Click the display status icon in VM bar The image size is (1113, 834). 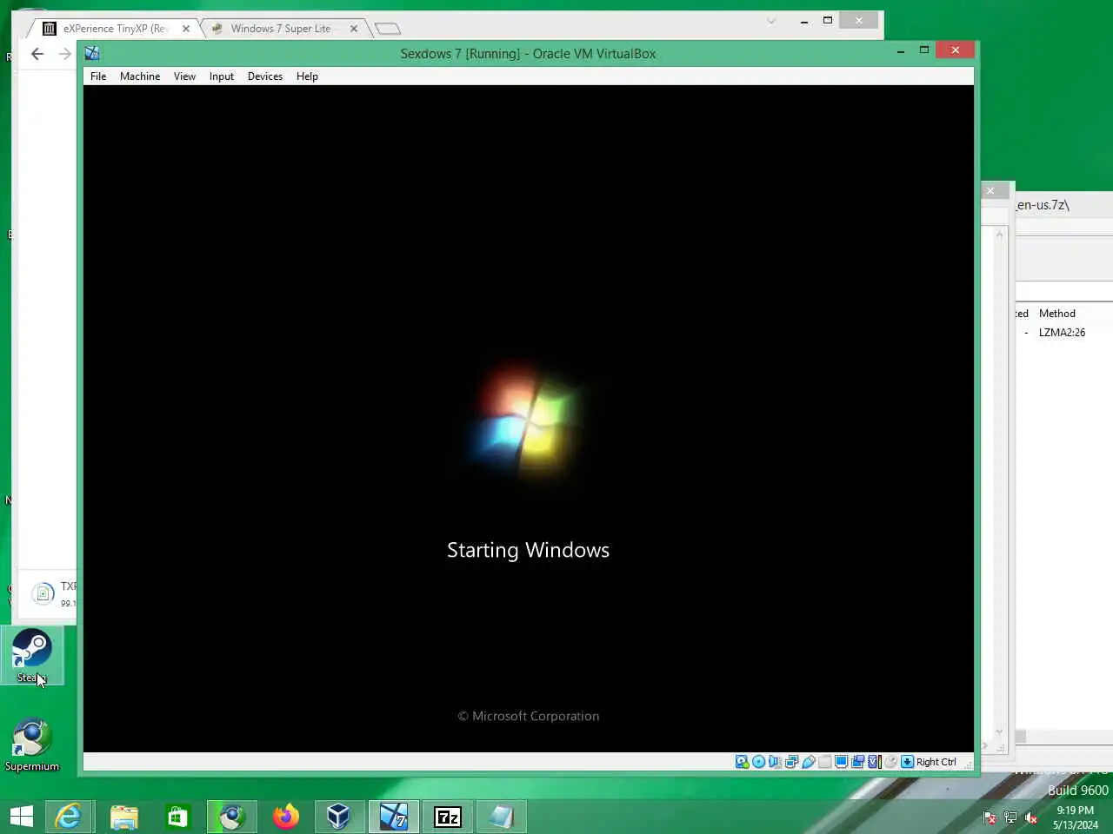(x=841, y=762)
